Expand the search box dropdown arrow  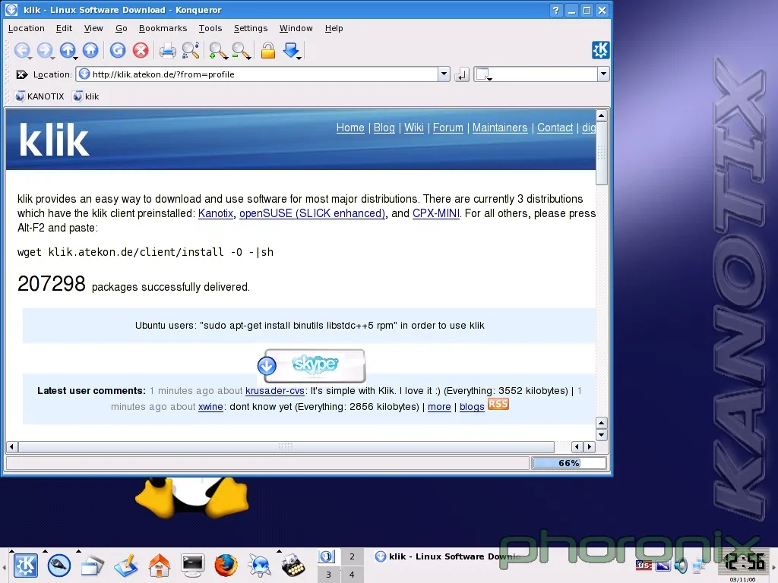pos(603,74)
